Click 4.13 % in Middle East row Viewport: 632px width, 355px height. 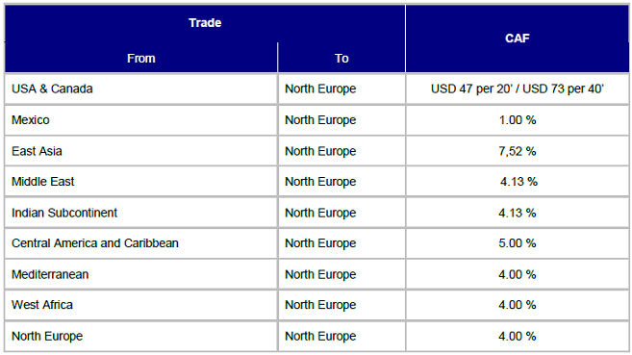coord(518,182)
